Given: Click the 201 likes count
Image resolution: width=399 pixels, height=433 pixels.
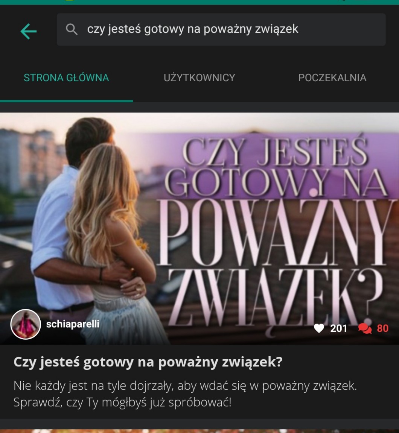Looking at the screenshot, I should (x=338, y=328).
